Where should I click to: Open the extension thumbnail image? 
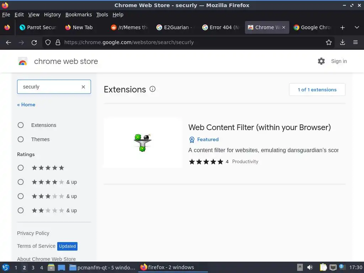click(x=143, y=142)
